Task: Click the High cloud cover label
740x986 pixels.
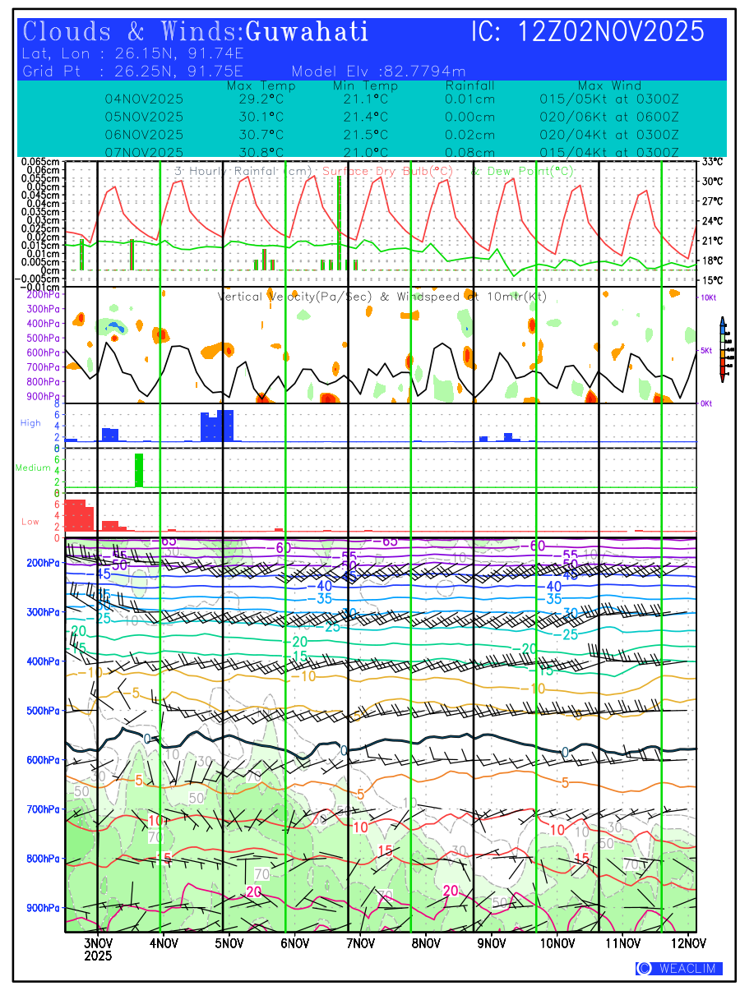Action: [x=30, y=423]
